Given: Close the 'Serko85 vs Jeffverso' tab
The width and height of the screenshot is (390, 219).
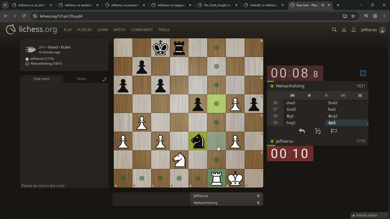Looking at the screenshot, I should (x=282, y=5).
